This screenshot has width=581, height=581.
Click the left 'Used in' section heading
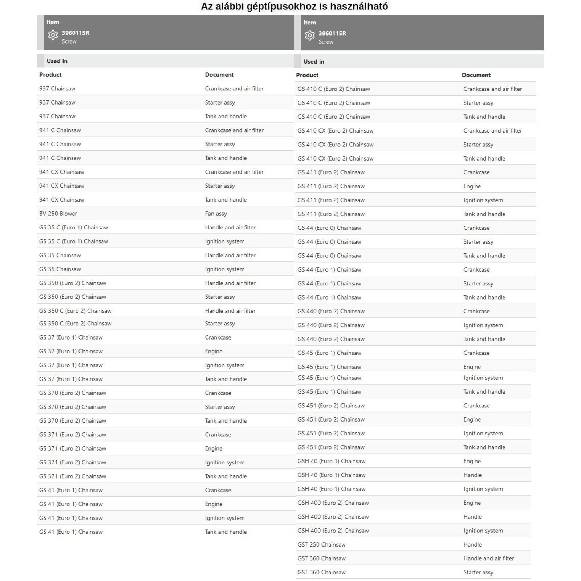pyautogui.click(x=57, y=61)
